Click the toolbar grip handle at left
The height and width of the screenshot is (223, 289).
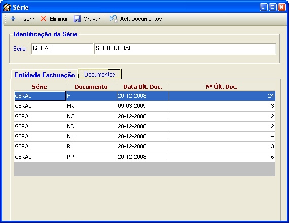coord(6,19)
